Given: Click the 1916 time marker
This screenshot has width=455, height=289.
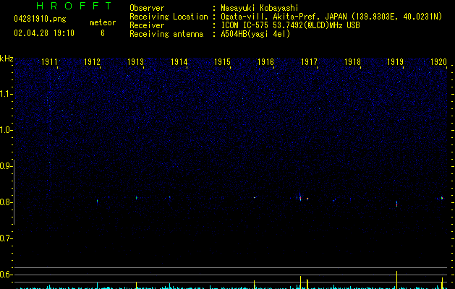Looking at the screenshot, I should click(265, 62).
